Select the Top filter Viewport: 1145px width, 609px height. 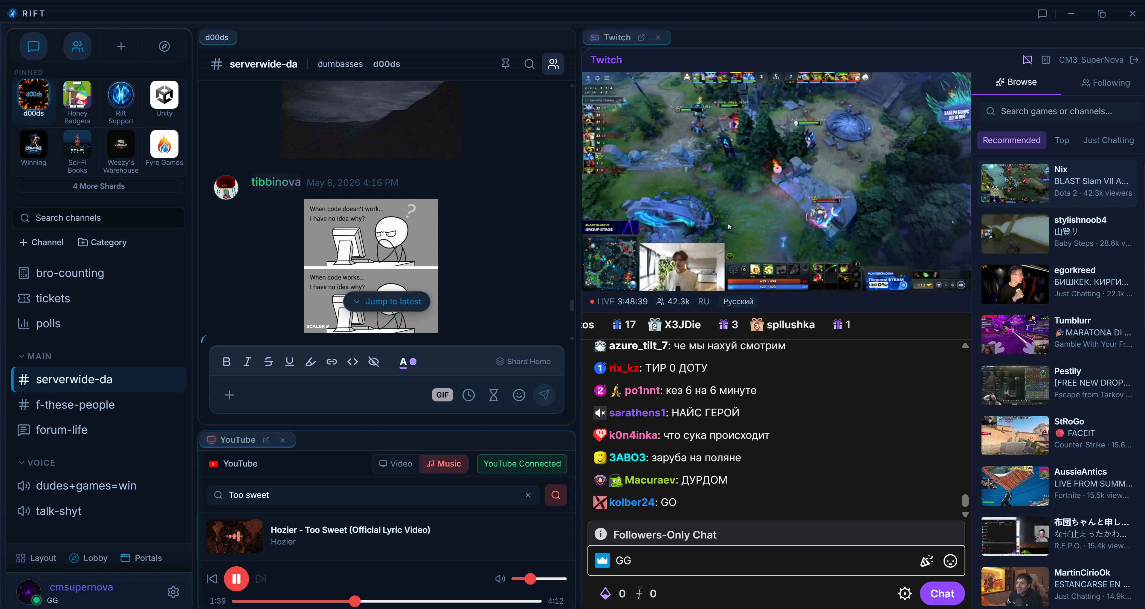coord(1061,140)
